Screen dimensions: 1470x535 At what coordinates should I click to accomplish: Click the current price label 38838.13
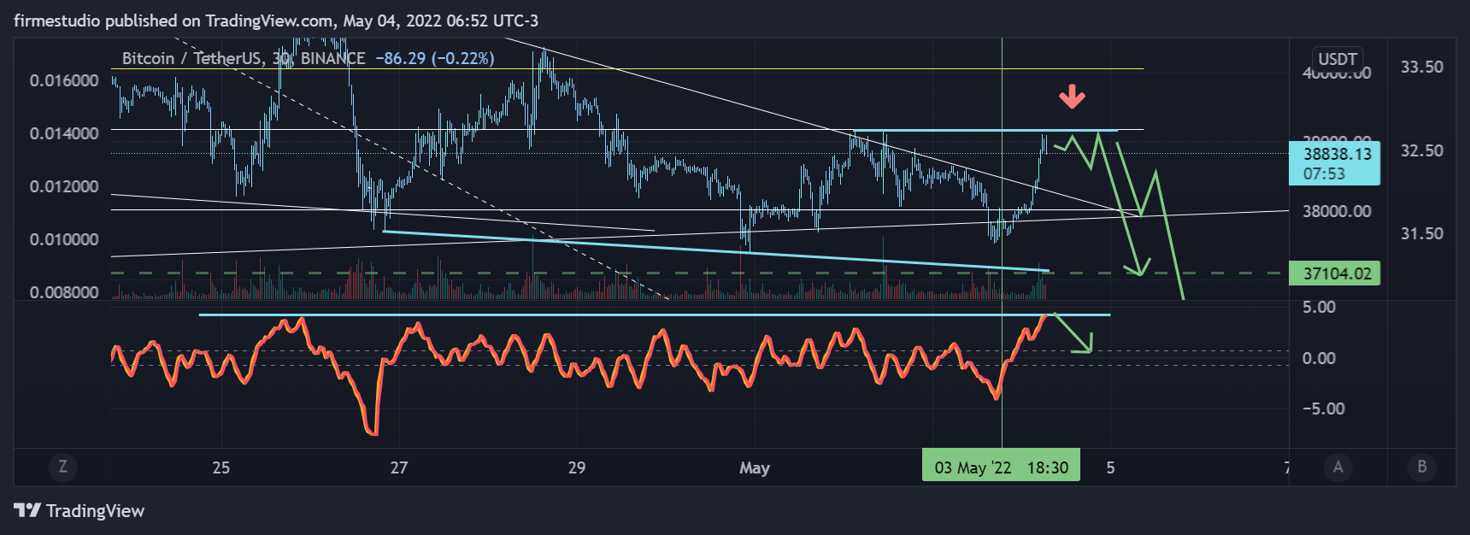click(x=1337, y=154)
